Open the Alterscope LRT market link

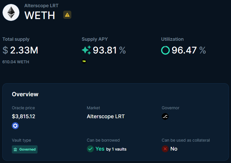click(106, 116)
